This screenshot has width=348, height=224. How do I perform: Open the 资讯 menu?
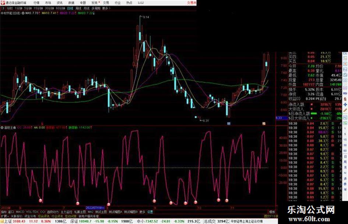click(x=60, y=3)
